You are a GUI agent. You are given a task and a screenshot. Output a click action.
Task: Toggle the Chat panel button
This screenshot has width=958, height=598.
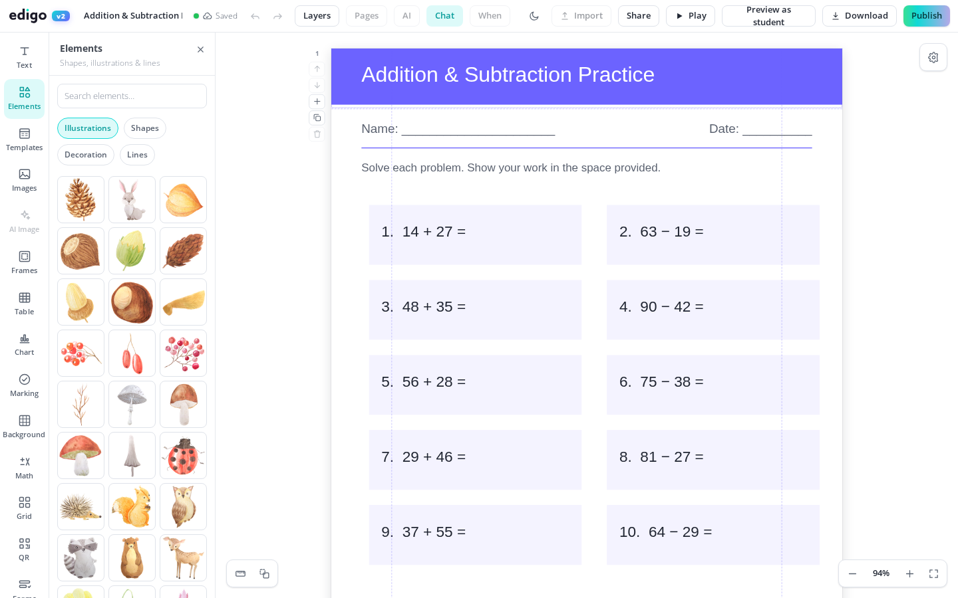click(x=444, y=16)
